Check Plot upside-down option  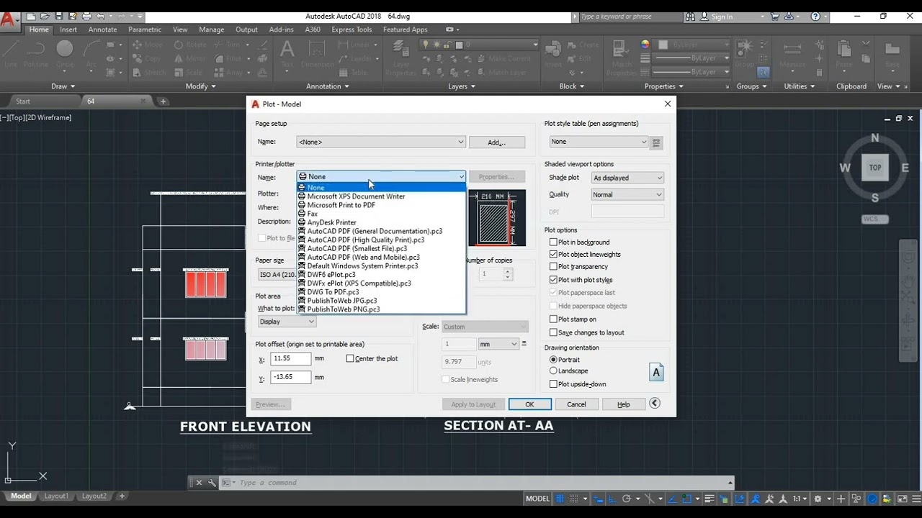(x=553, y=384)
